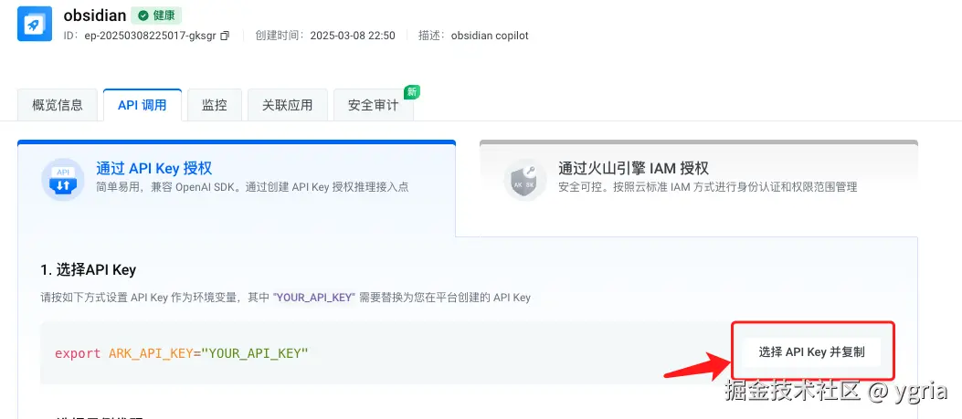Open the 监控 tab

(x=215, y=105)
